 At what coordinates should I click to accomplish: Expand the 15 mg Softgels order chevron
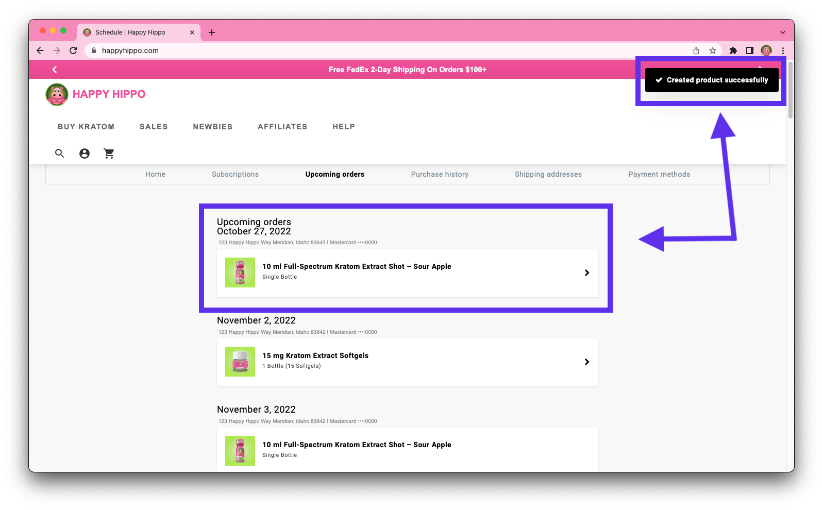click(x=587, y=362)
